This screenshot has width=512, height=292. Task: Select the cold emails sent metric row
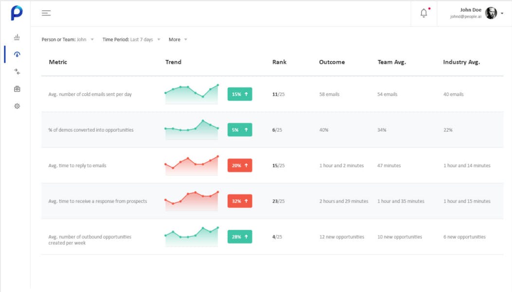click(x=90, y=94)
